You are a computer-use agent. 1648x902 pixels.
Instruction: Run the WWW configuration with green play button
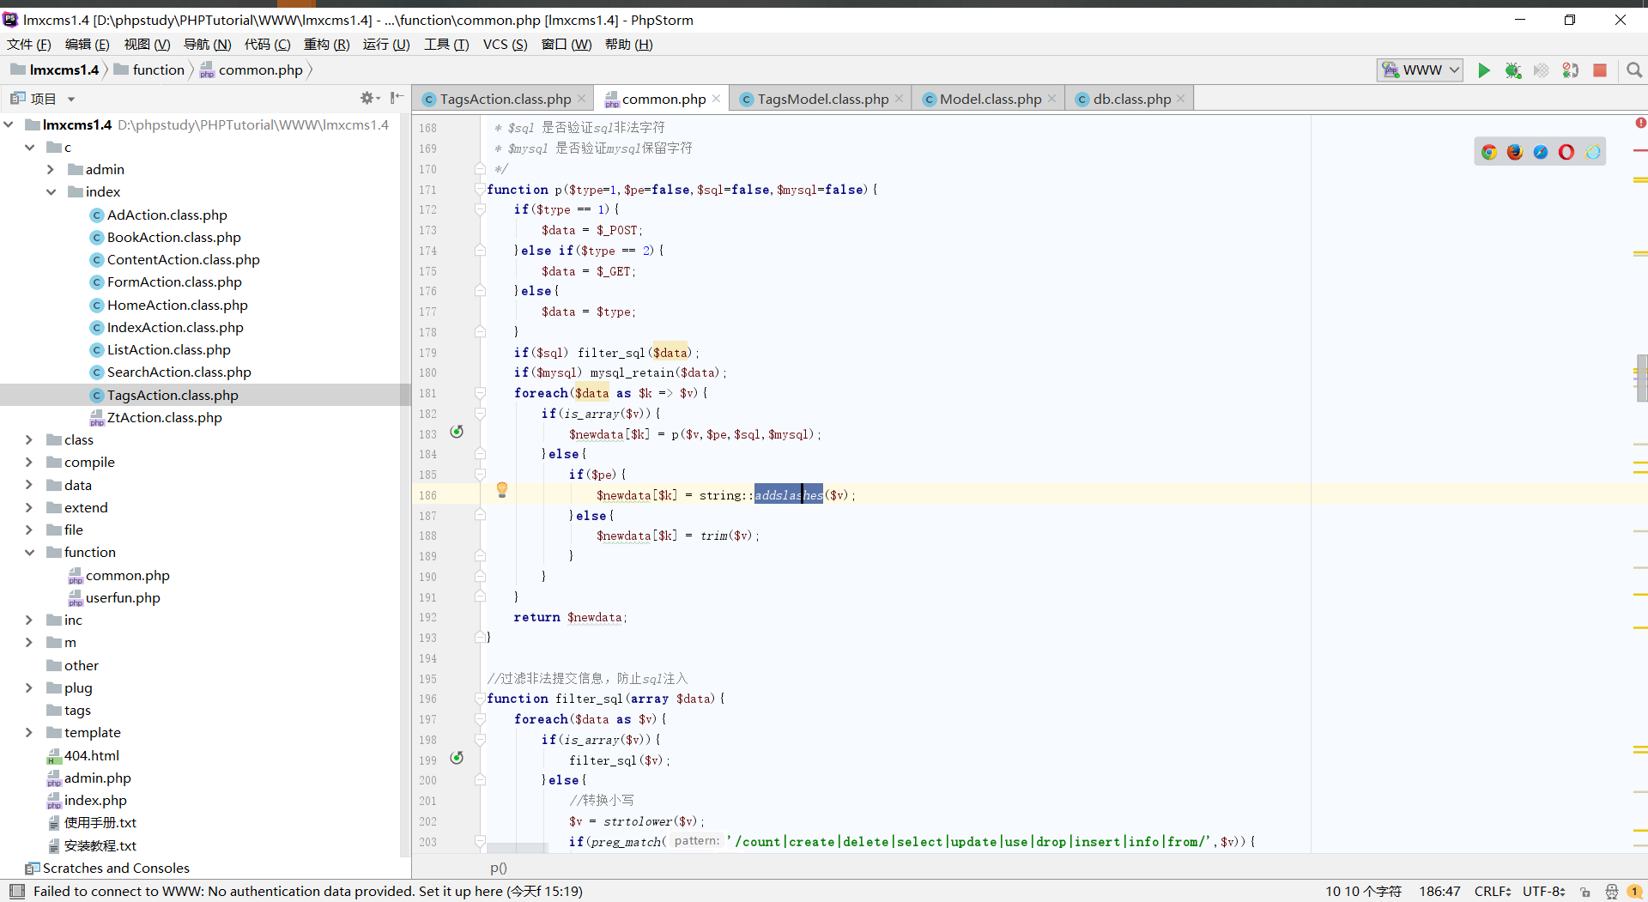pyautogui.click(x=1484, y=70)
